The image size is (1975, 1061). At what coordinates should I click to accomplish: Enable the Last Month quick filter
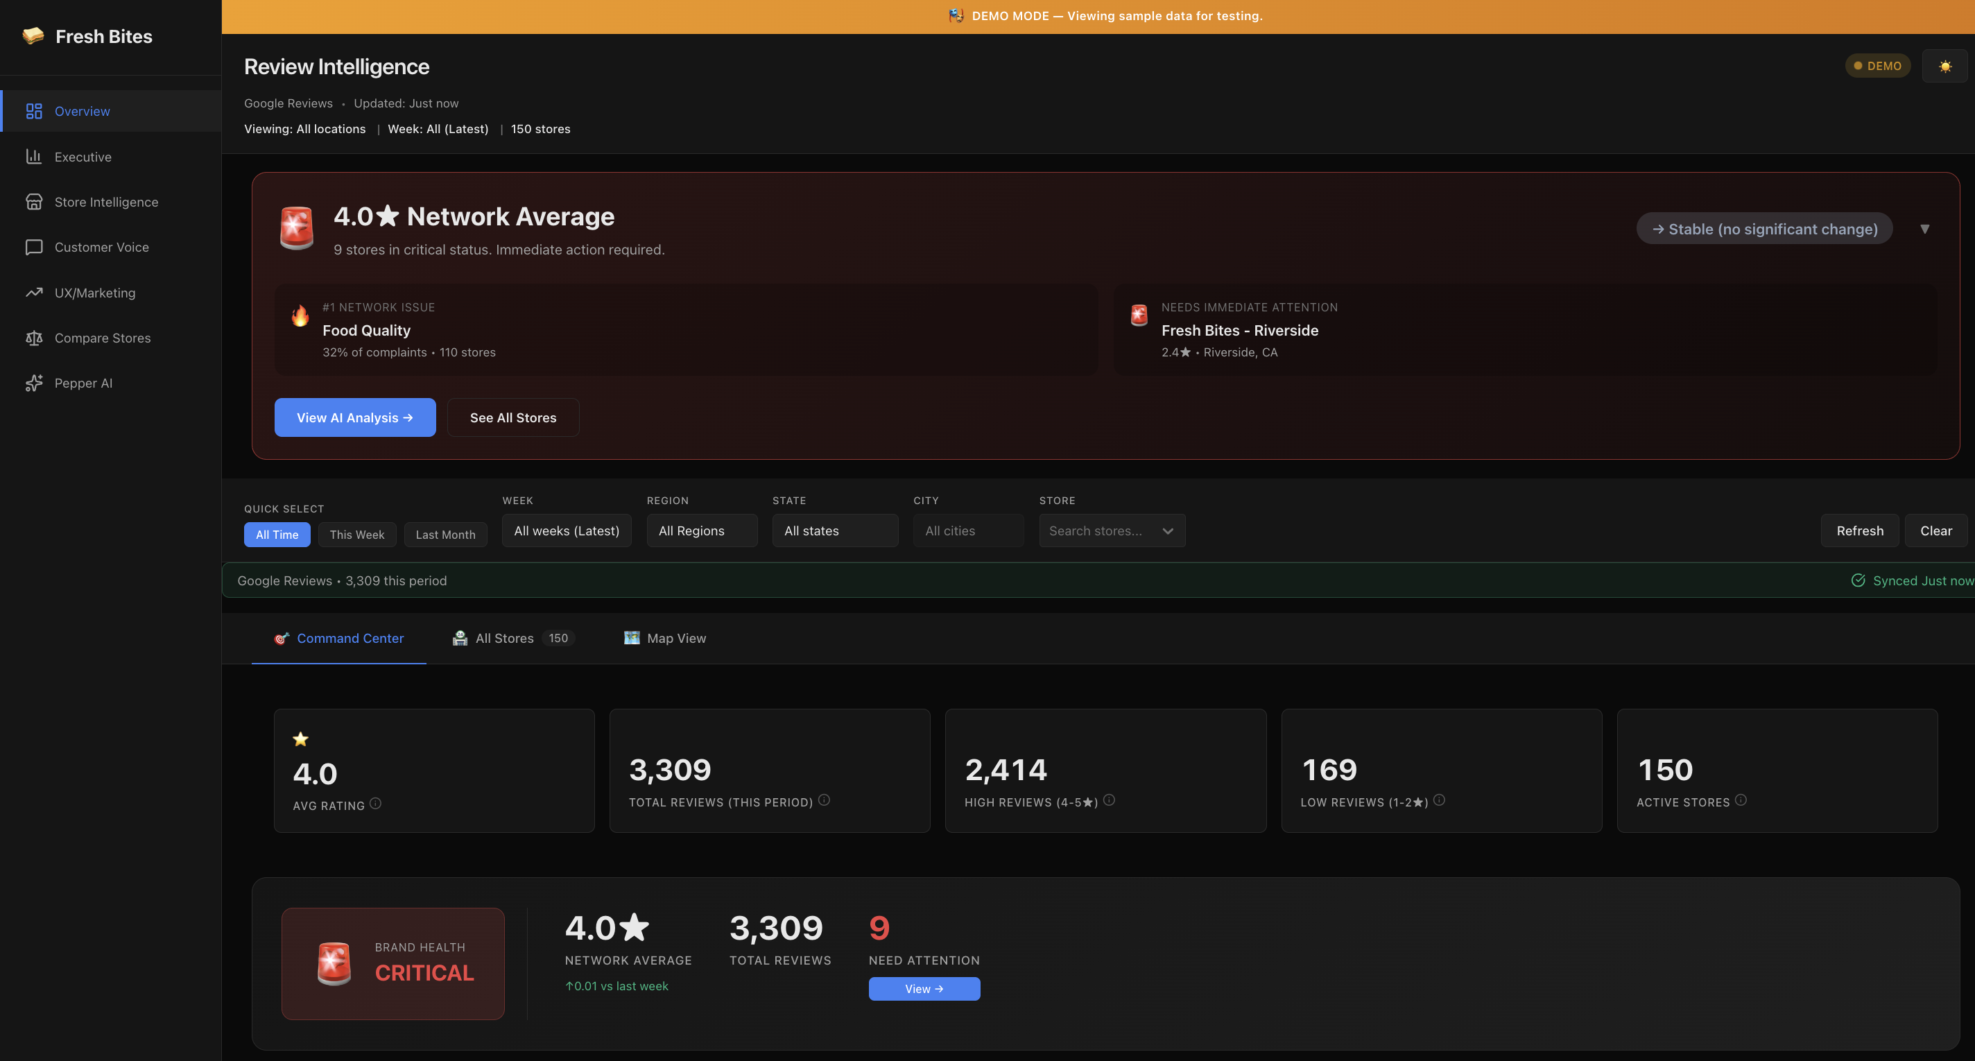[445, 535]
